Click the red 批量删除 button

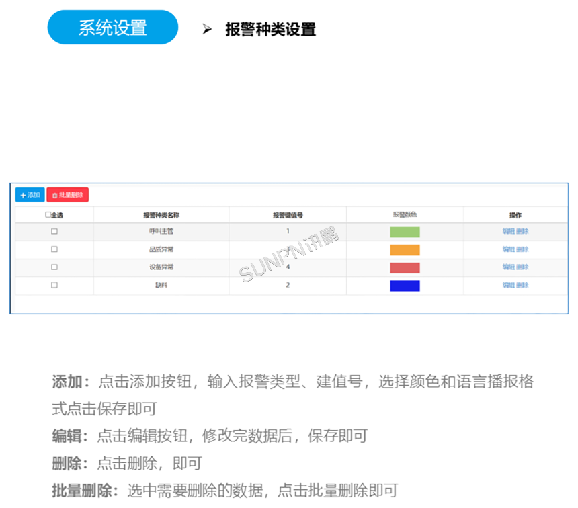[67, 195]
